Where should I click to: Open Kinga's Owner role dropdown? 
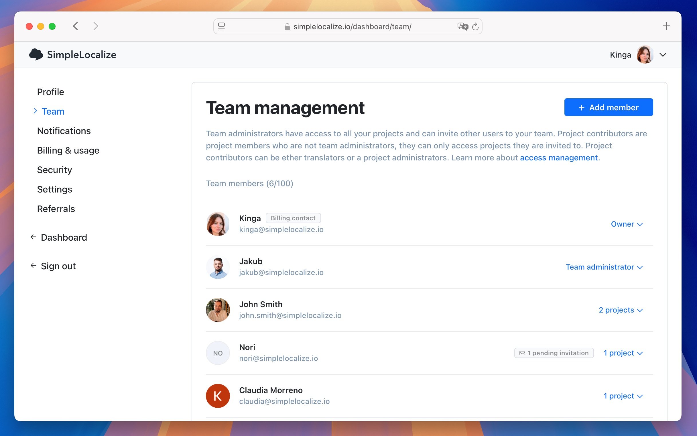pos(627,224)
